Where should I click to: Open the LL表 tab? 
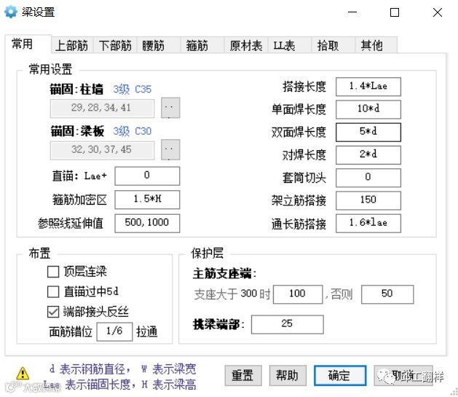[290, 45]
